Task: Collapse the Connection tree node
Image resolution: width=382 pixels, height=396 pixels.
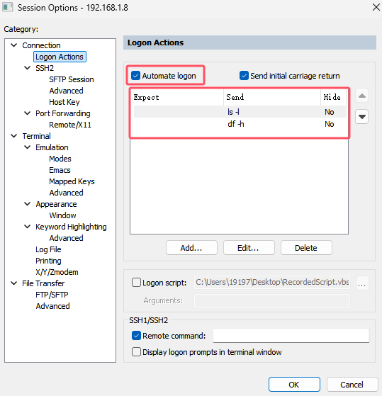Action: click(14, 45)
